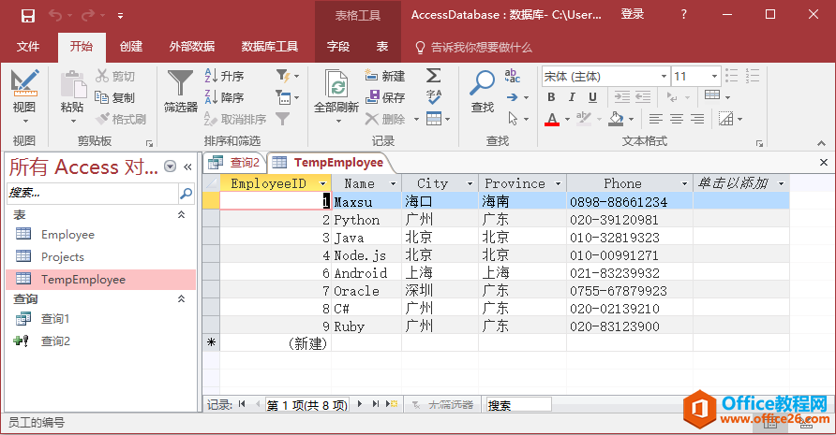Click the font color button with red underline
Image resolution: width=836 pixels, height=435 pixels.
[551, 119]
